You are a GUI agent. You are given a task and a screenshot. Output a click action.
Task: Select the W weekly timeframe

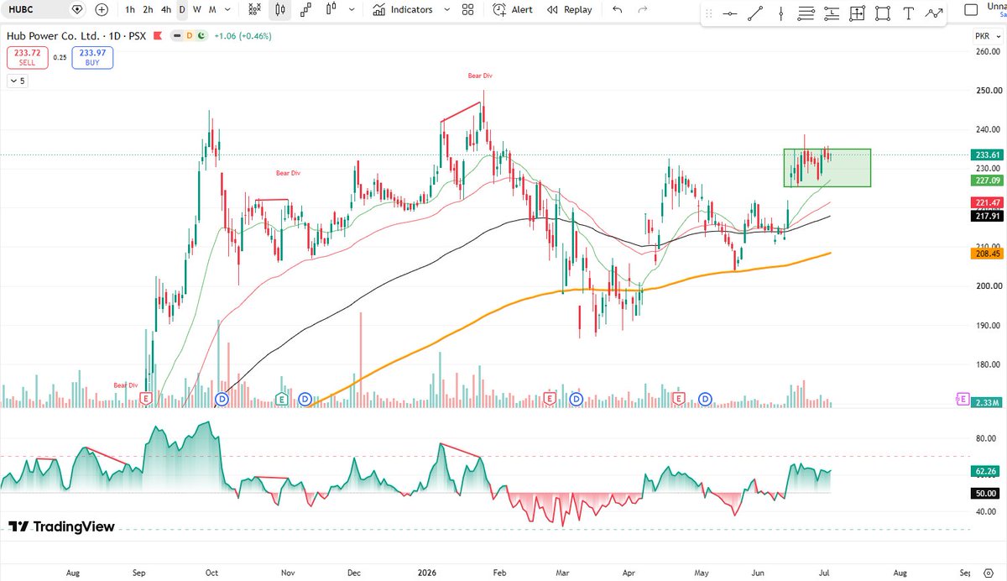196,9
